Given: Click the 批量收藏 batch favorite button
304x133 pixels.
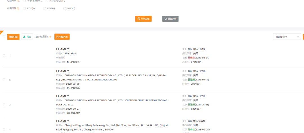Looking at the screenshot, I should click(13, 37).
